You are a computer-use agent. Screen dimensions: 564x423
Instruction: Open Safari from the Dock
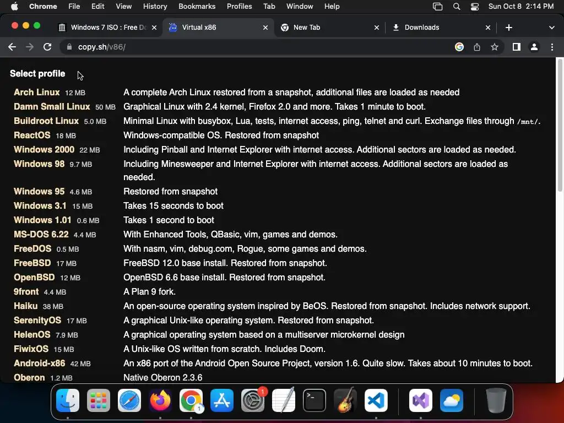pyautogui.click(x=129, y=400)
